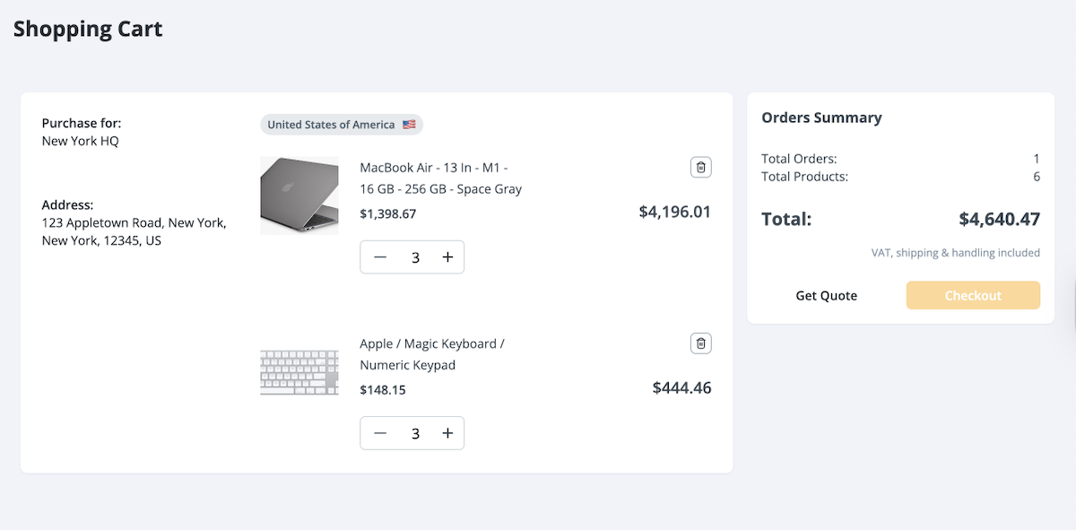This screenshot has width=1076, height=530.
Task: Select the Magic Keyboard quantity field
Action: point(415,433)
